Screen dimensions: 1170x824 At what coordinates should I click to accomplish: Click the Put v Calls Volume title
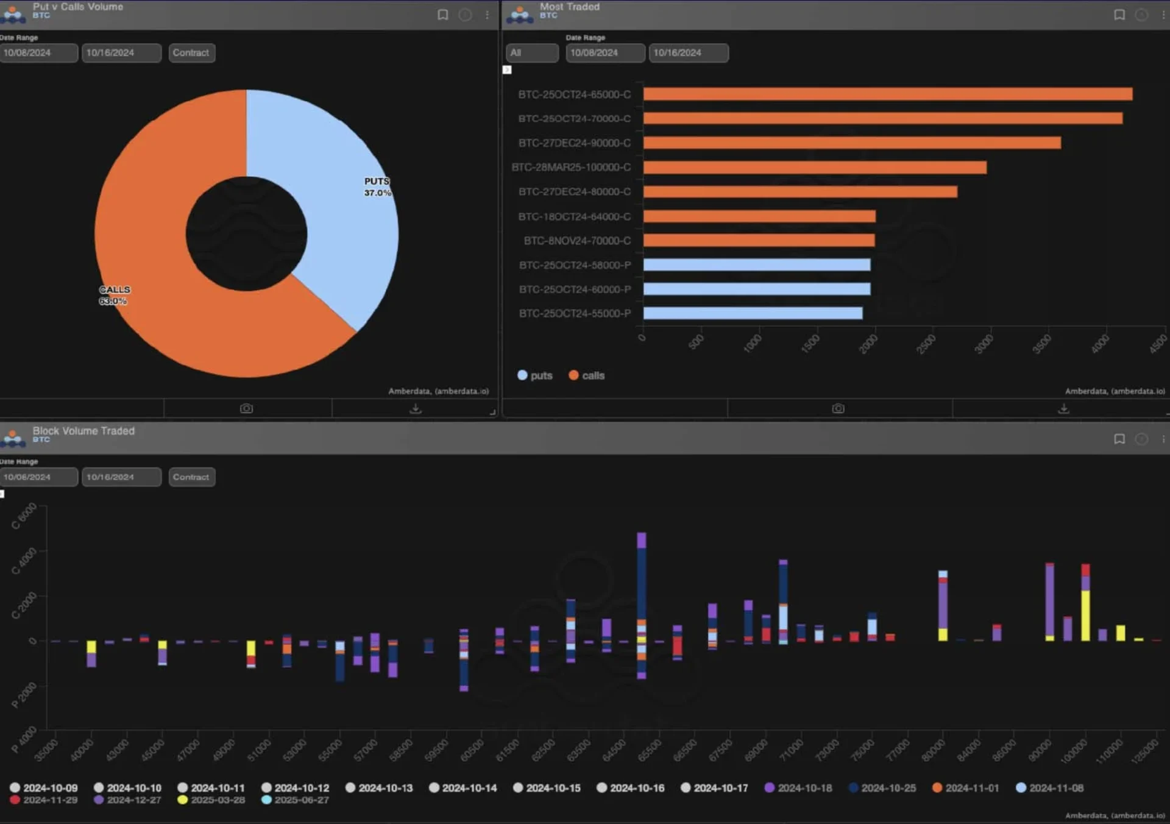(78, 7)
